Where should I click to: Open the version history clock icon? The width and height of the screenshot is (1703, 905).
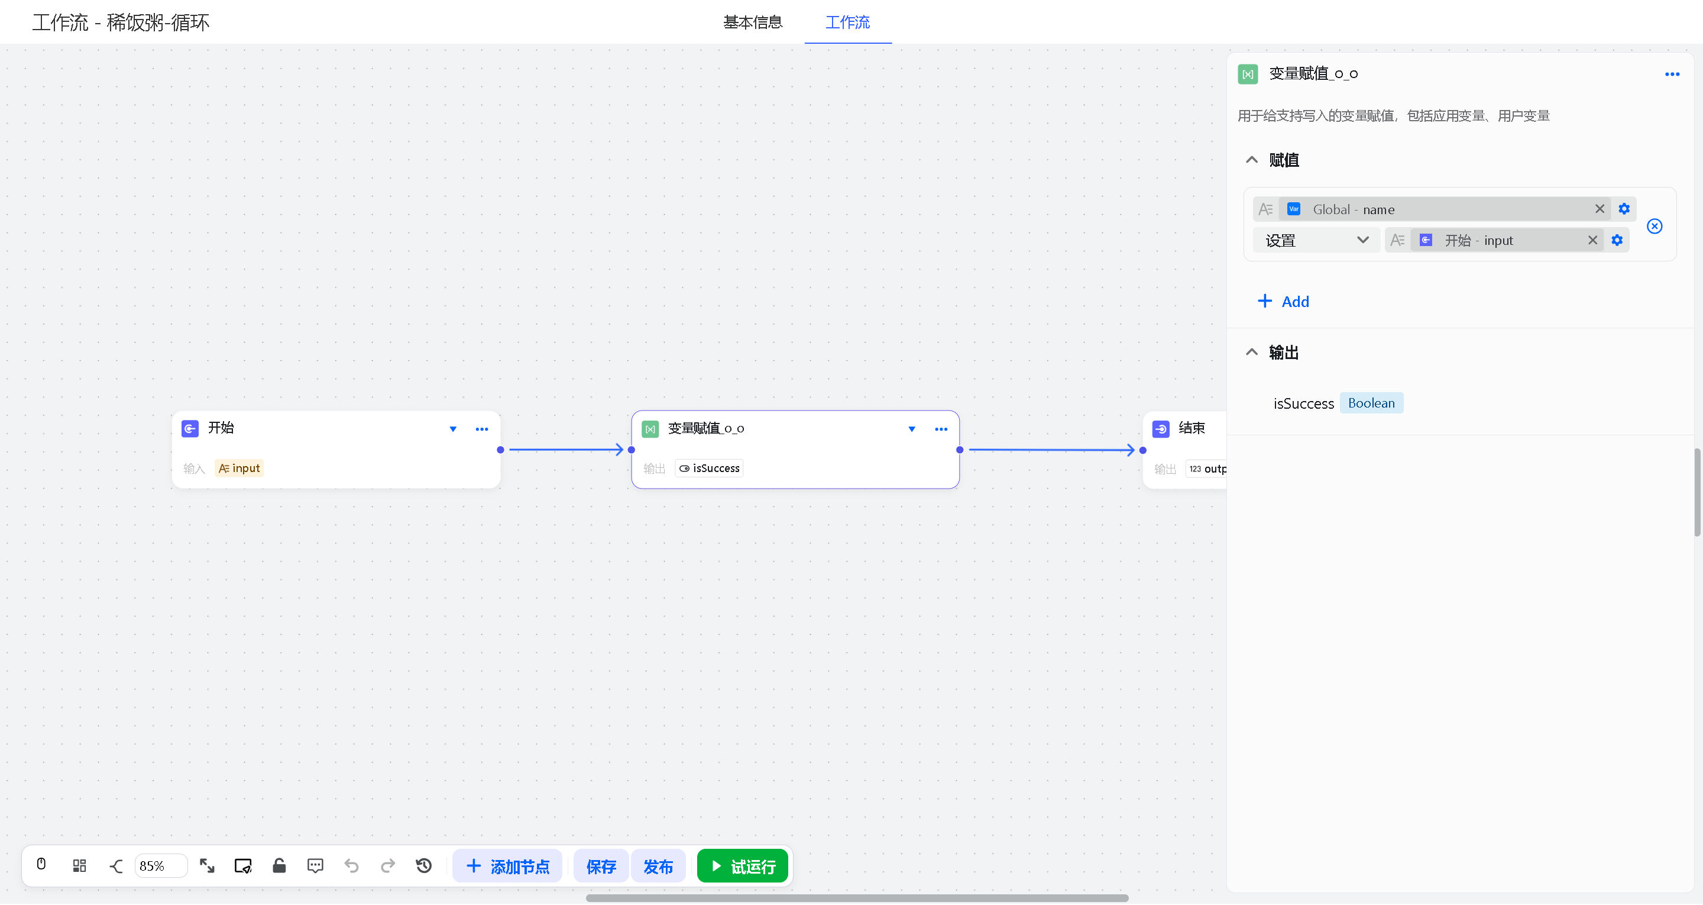click(x=424, y=866)
